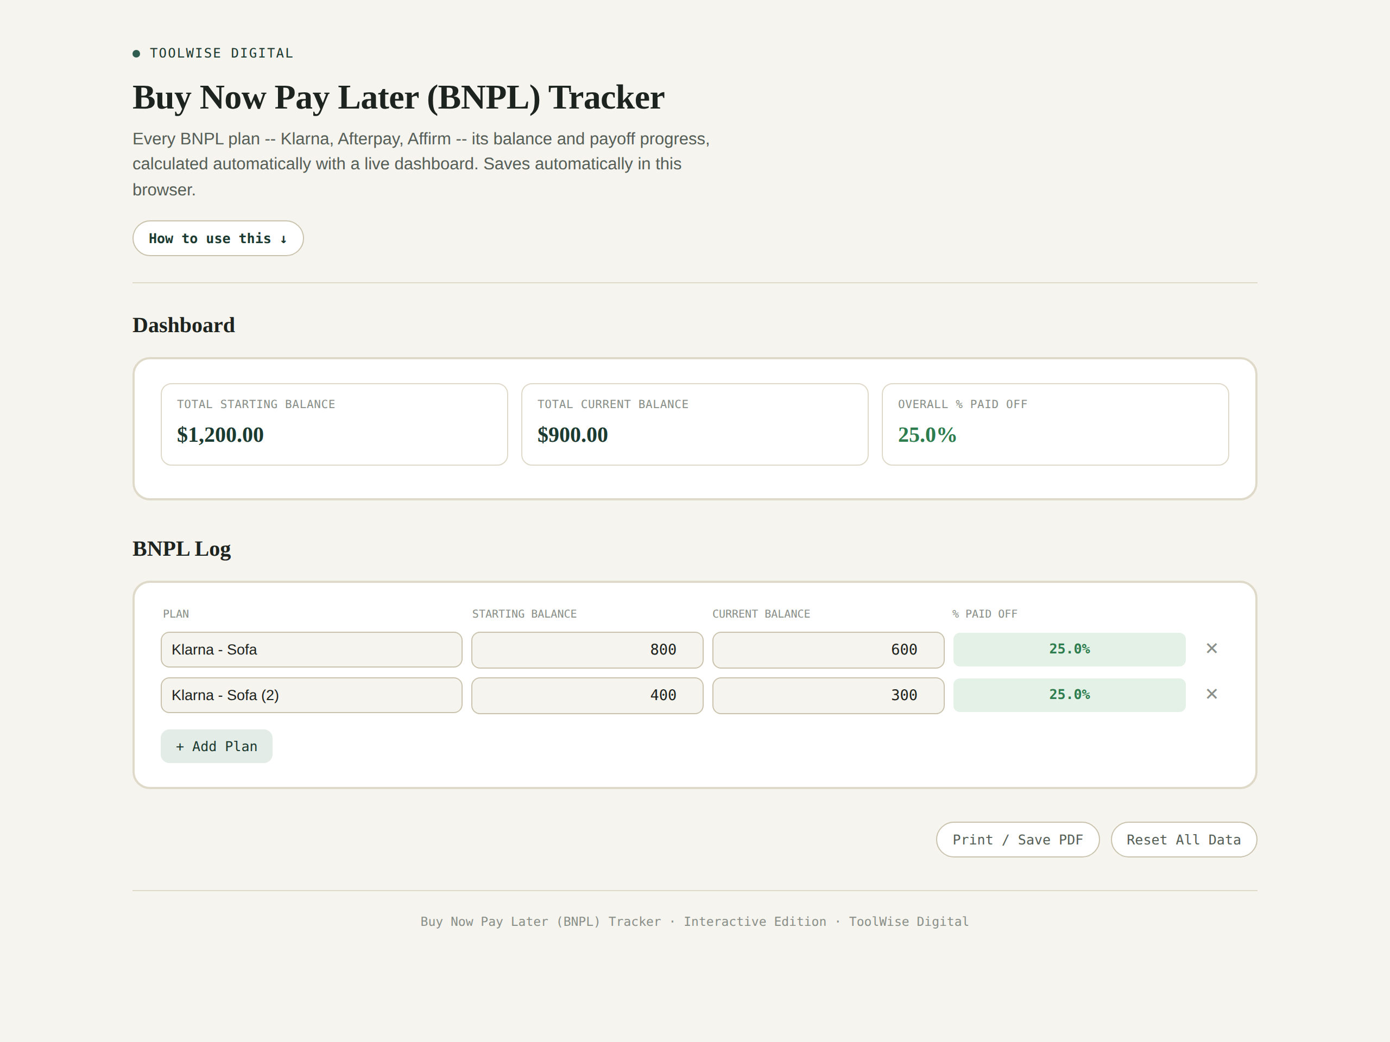The image size is (1390, 1042).
Task: Select the starting balance field showing 400
Action: pyautogui.click(x=587, y=695)
